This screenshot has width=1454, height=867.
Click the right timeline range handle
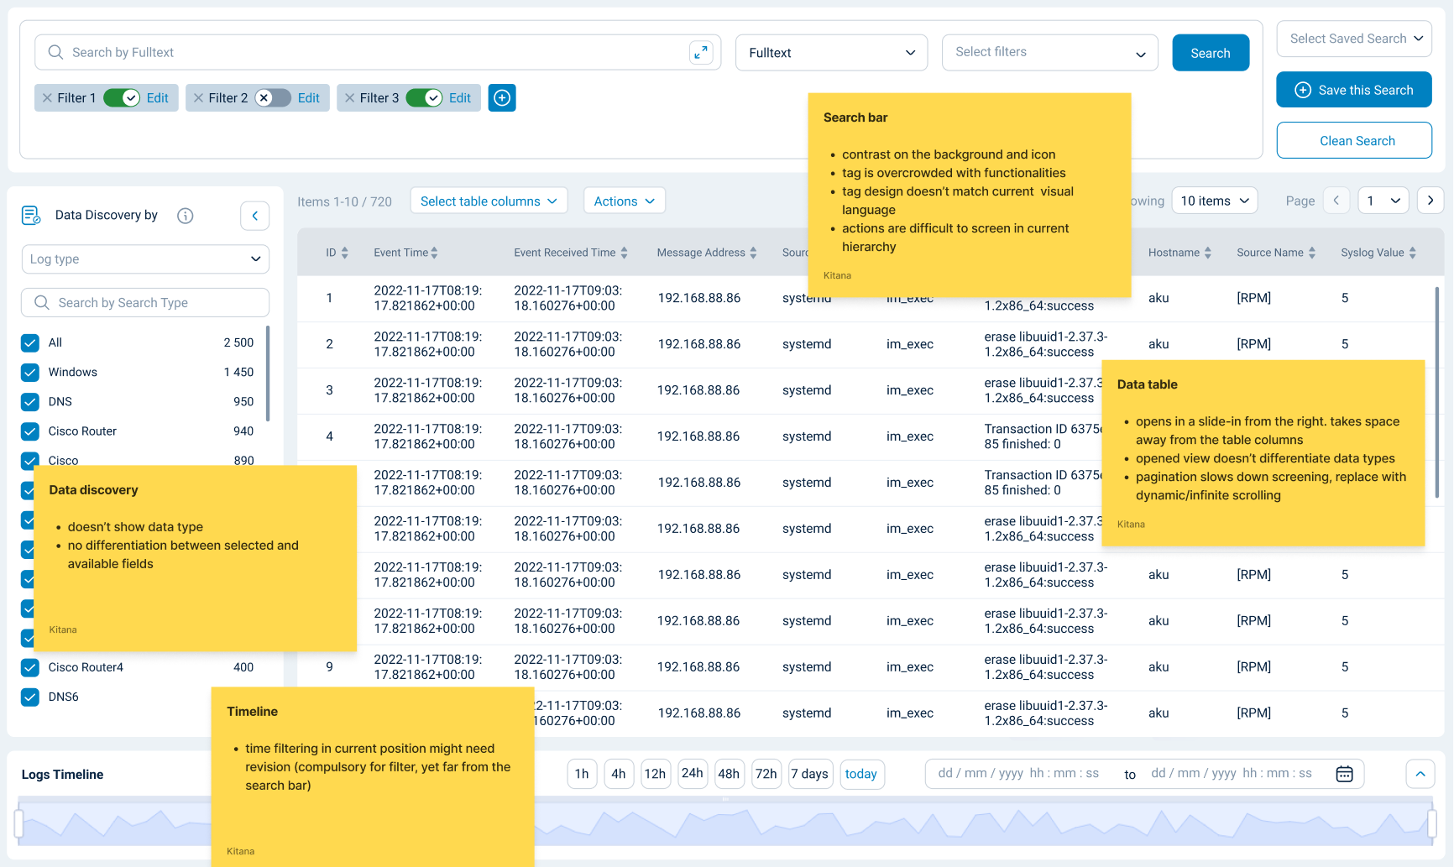pyautogui.click(x=1431, y=823)
